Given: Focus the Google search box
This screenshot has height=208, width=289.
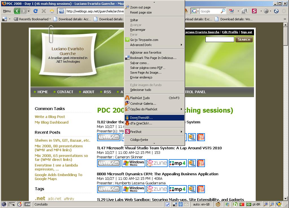Looking at the screenshot, I should pyautogui.click(x=210, y=11).
